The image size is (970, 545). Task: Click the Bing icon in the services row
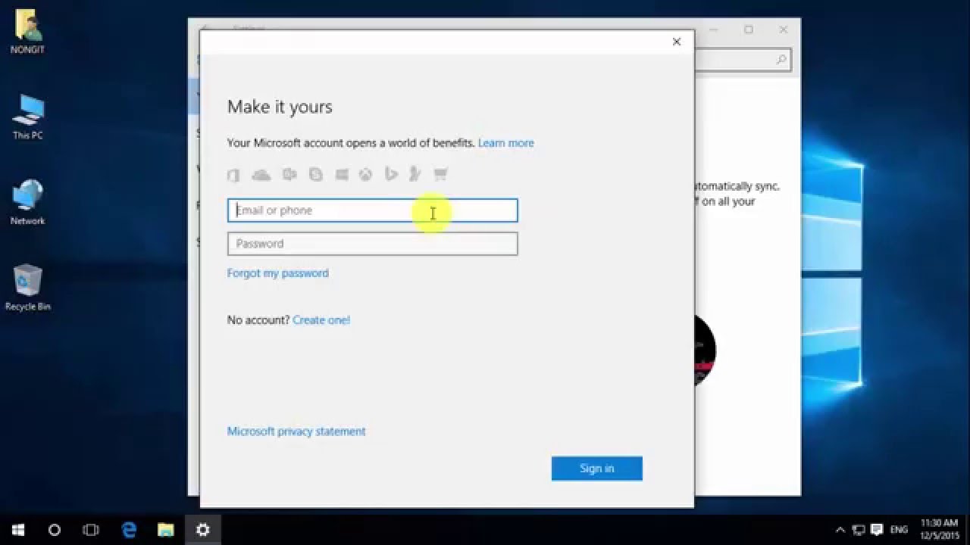391,175
